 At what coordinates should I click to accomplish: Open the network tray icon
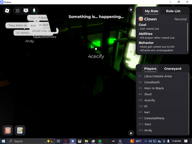coord(155,141)
